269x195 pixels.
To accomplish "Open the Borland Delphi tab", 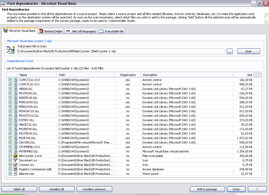I will [x=51, y=31].
